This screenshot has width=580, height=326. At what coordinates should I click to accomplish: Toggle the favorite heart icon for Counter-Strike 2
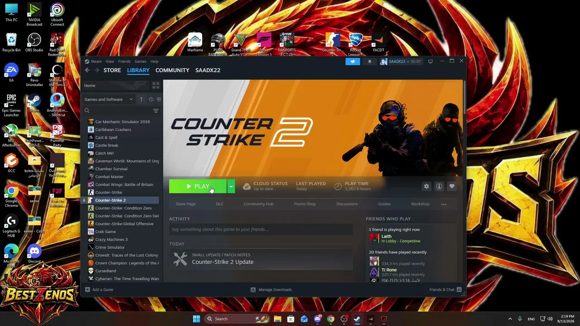point(452,186)
